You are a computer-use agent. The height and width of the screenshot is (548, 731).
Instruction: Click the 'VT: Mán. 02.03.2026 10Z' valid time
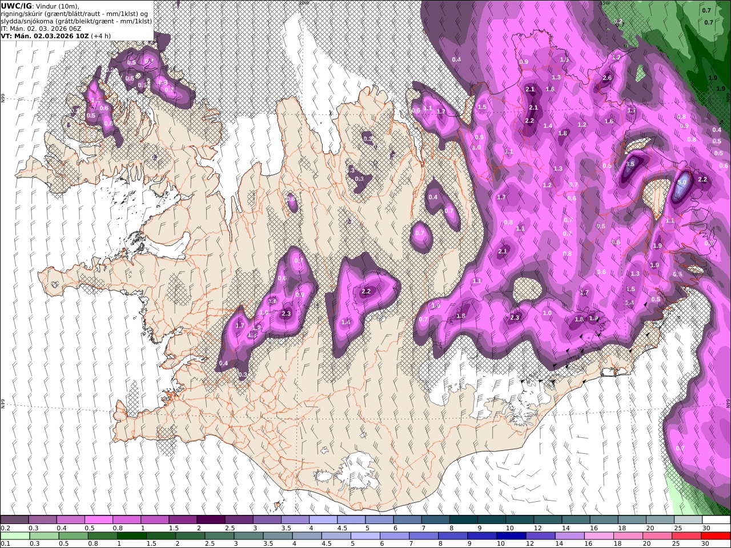[45, 35]
